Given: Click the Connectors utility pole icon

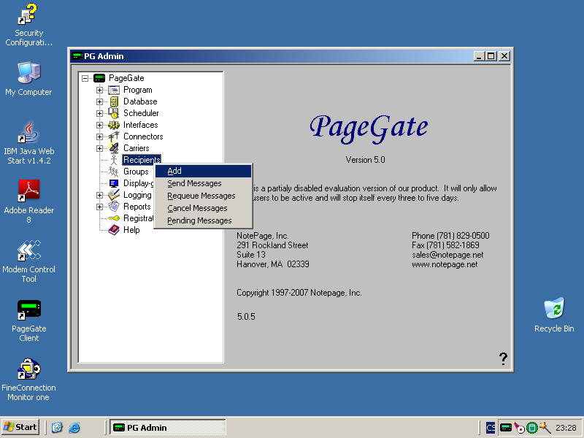Looking at the screenshot, I should pos(114,137).
